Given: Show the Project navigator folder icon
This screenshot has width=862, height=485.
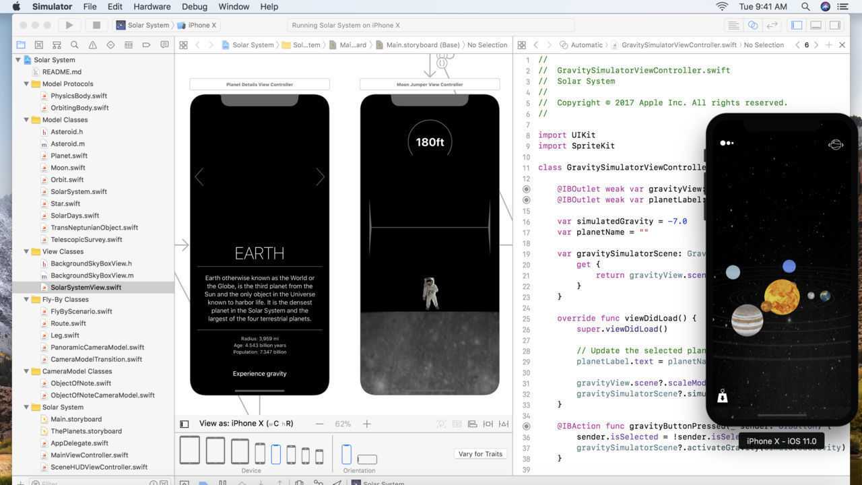Looking at the screenshot, I should coord(21,44).
